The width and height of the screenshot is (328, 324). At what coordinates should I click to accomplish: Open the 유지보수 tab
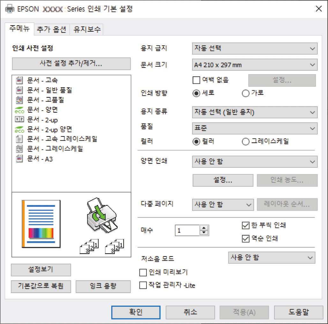pos(87,29)
